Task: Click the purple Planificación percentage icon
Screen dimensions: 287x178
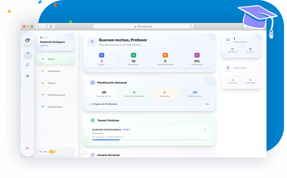Action: 197,55
